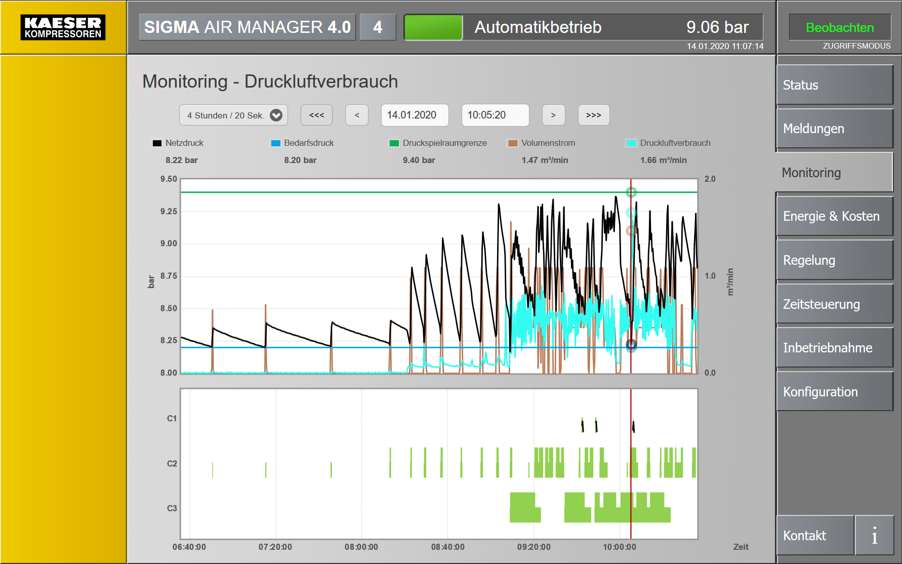Click the Druckluftverbrauch value 1.66 m³/min
This screenshot has height=564, width=902.
pyautogui.click(x=664, y=160)
